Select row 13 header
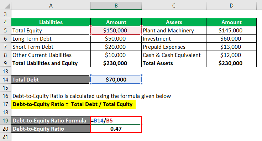Image resolution: width=262 pixels, height=141 pixels. click(5, 71)
